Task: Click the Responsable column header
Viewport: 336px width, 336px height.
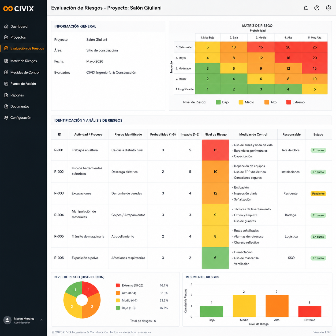Action: point(292,135)
